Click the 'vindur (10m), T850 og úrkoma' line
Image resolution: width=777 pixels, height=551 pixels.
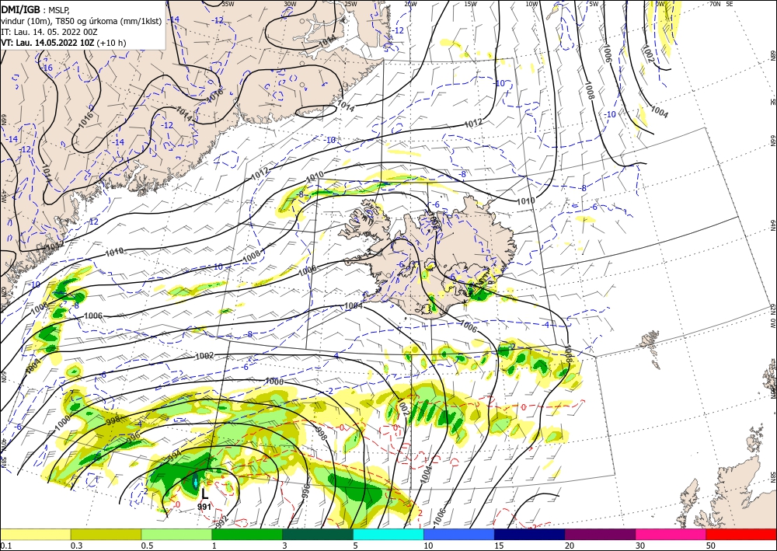[x=82, y=21]
